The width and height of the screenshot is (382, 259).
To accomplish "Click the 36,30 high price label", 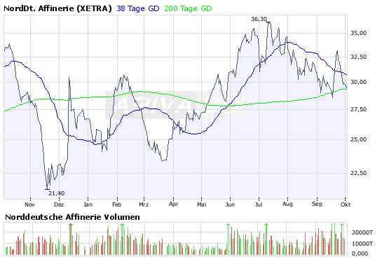I will pos(259,19).
